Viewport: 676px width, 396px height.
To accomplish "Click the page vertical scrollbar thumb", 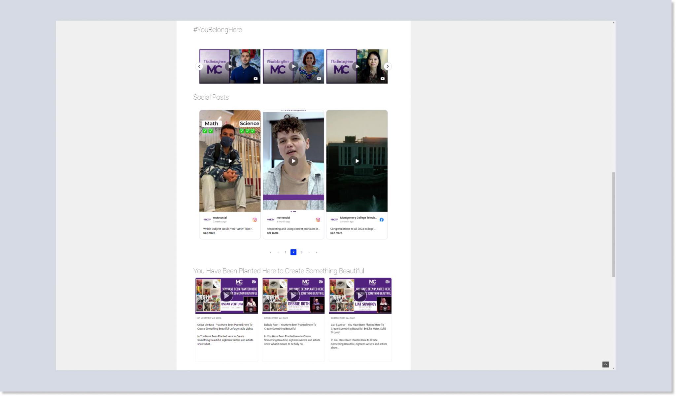I will click(614, 224).
